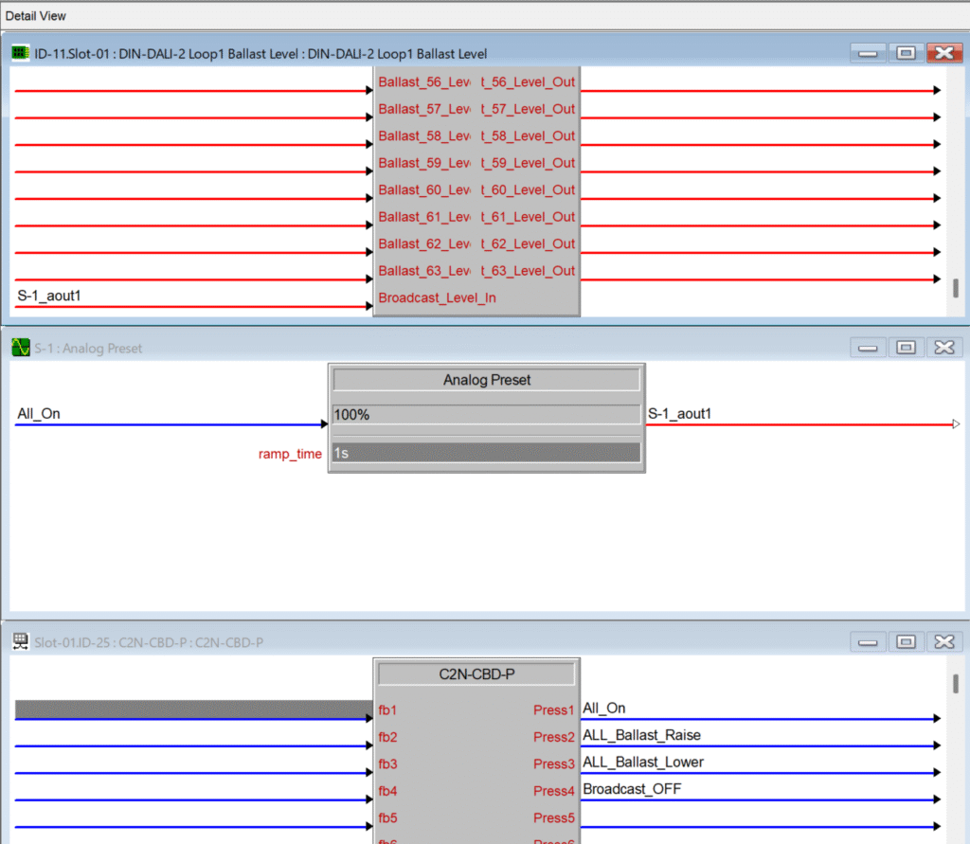Close the DIN-DALI-2 Ballast Level window
Image resolution: width=970 pixels, height=844 pixels.
click(943, 54)
